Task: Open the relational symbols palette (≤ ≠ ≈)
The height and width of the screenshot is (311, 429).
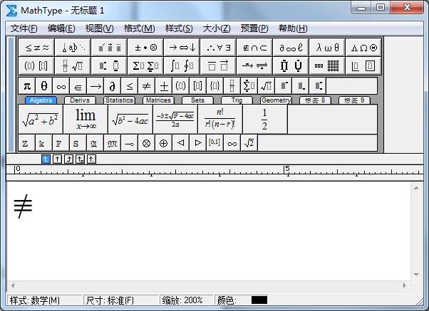Action: pos(37,48)
